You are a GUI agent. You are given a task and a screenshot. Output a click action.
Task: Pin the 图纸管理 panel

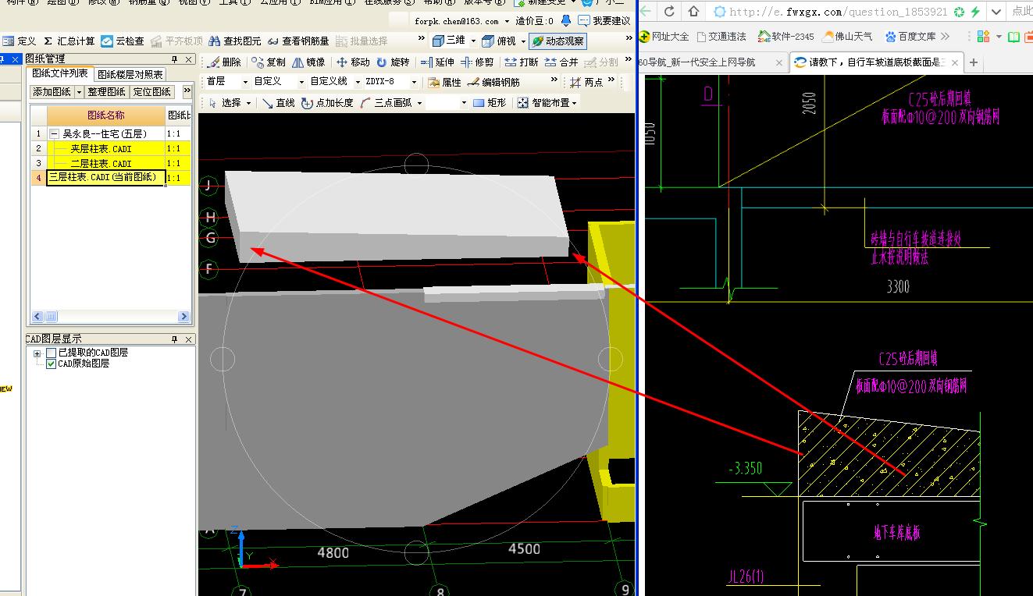(175, 59)
